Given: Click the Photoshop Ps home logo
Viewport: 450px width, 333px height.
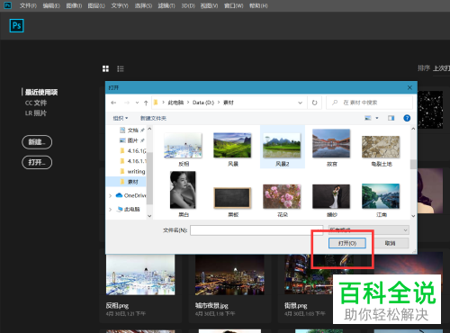Looking at the screenshot, I should click(x=16, y=25).
